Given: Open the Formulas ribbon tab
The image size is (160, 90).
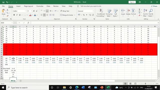Looking at the screenshot, I should [40, 6].
